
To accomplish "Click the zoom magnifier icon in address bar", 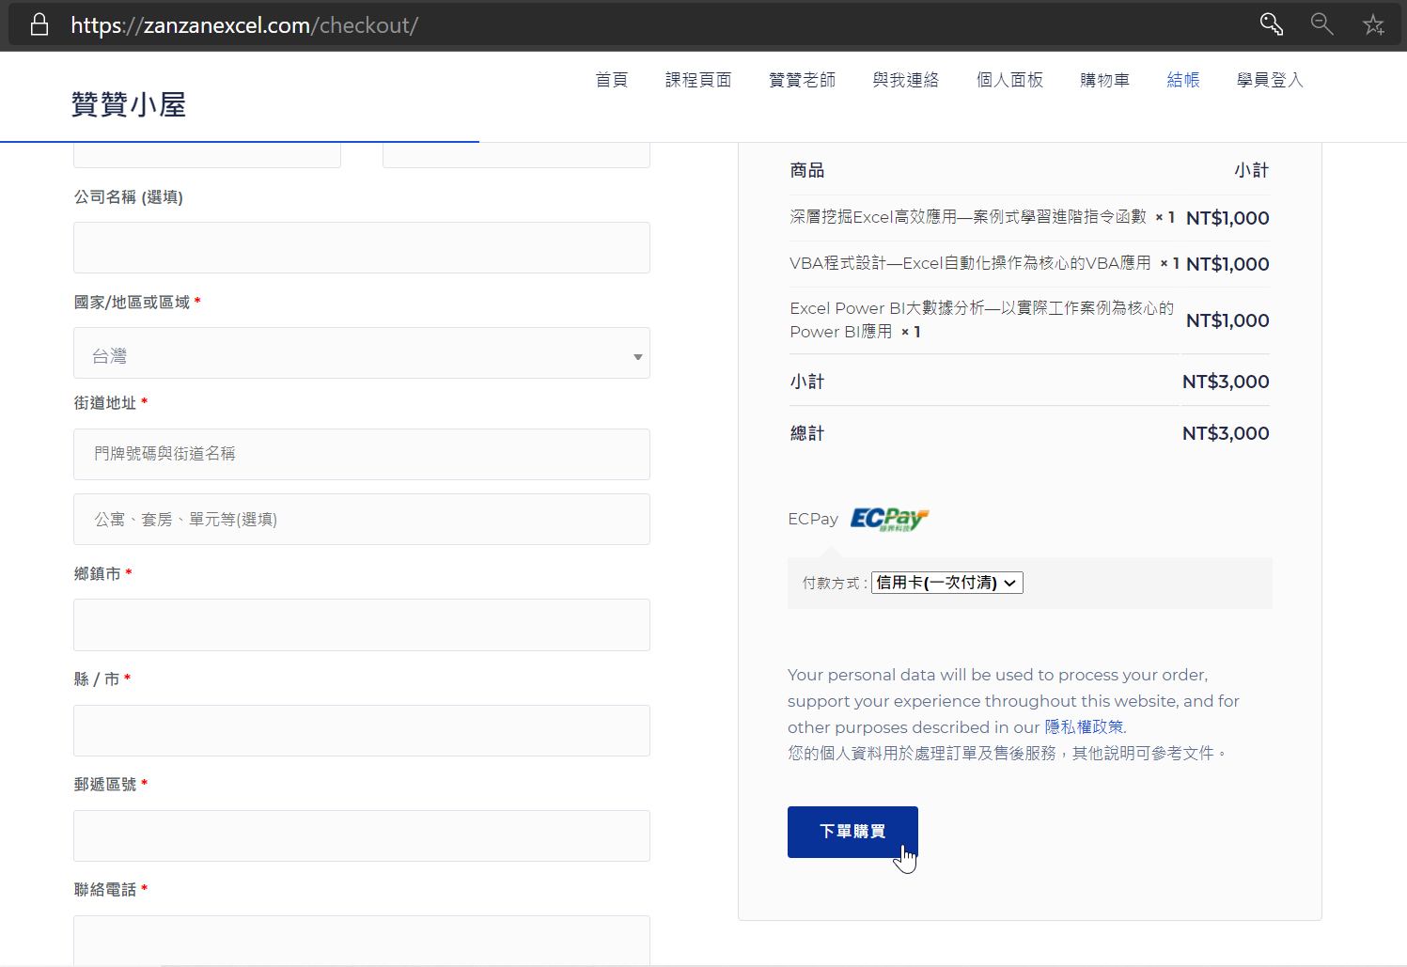I will coord(1322,24).
